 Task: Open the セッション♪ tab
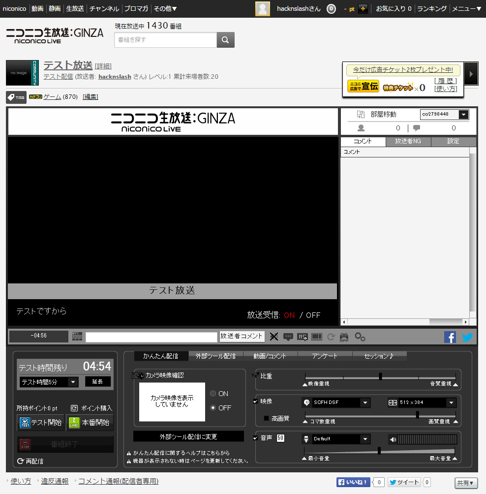pos(379,356)
